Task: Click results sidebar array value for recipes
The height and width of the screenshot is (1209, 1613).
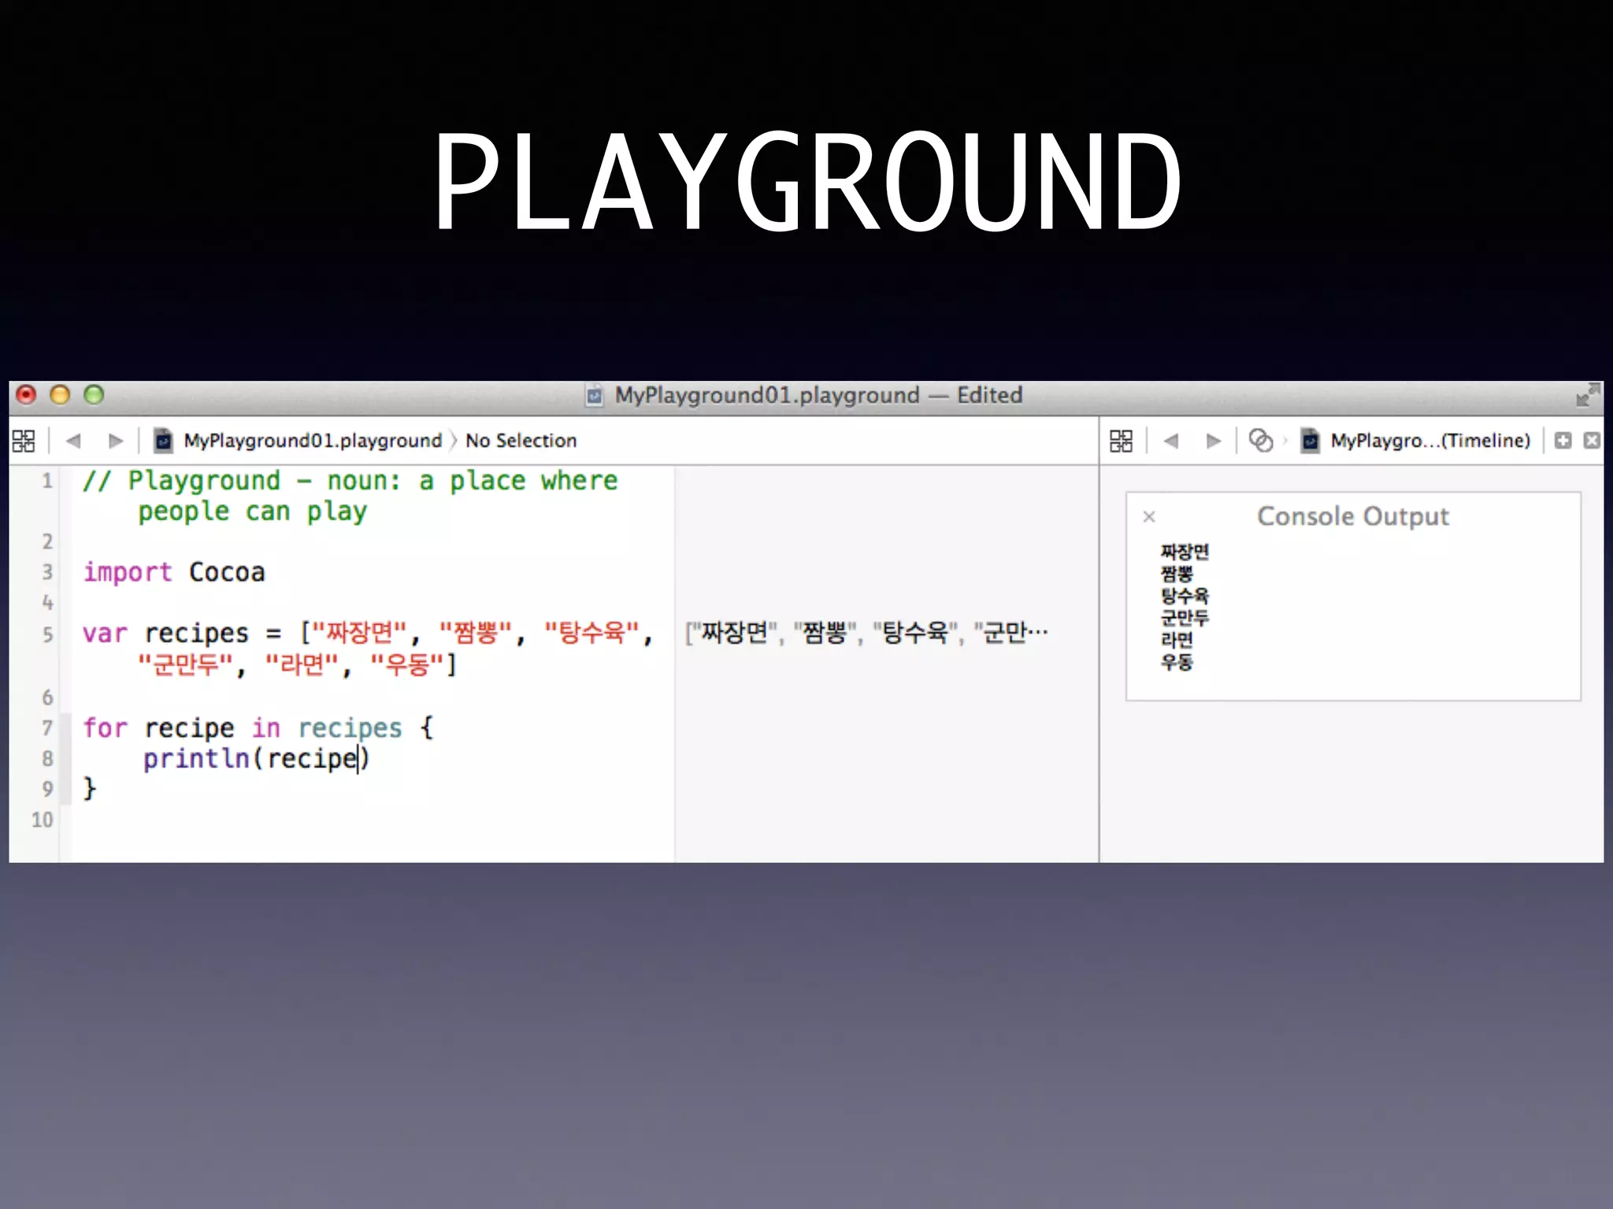Action: (x=866, y=632)
